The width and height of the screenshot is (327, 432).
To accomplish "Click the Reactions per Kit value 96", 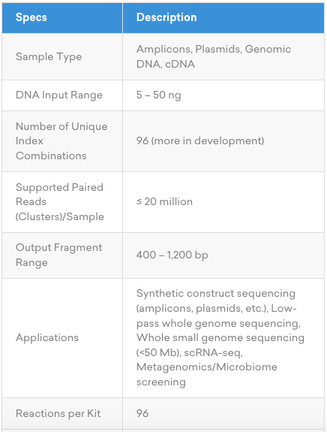I will coord(142,413).
